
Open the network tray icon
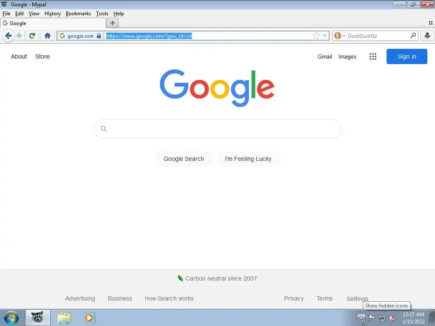382,318
